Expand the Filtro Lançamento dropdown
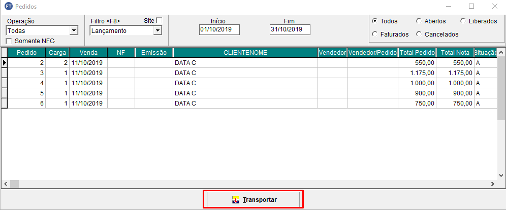Screen dimensions: 506x210 (157, 30)
